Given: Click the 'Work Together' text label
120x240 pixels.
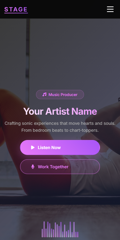Looking at the screenshot, I should click(x=53, y=167).
